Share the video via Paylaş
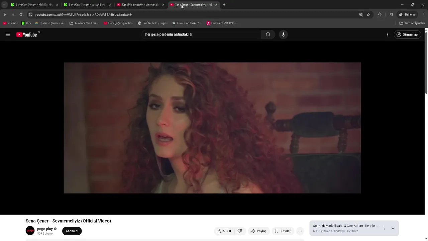428x241 pixels. (258, 231)
